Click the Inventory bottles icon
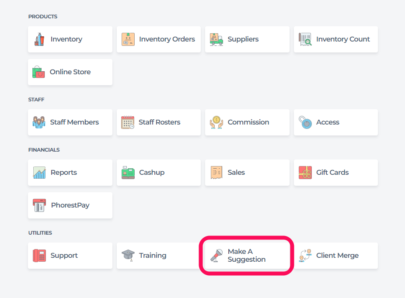405x298 pixels. click(39, 39)
